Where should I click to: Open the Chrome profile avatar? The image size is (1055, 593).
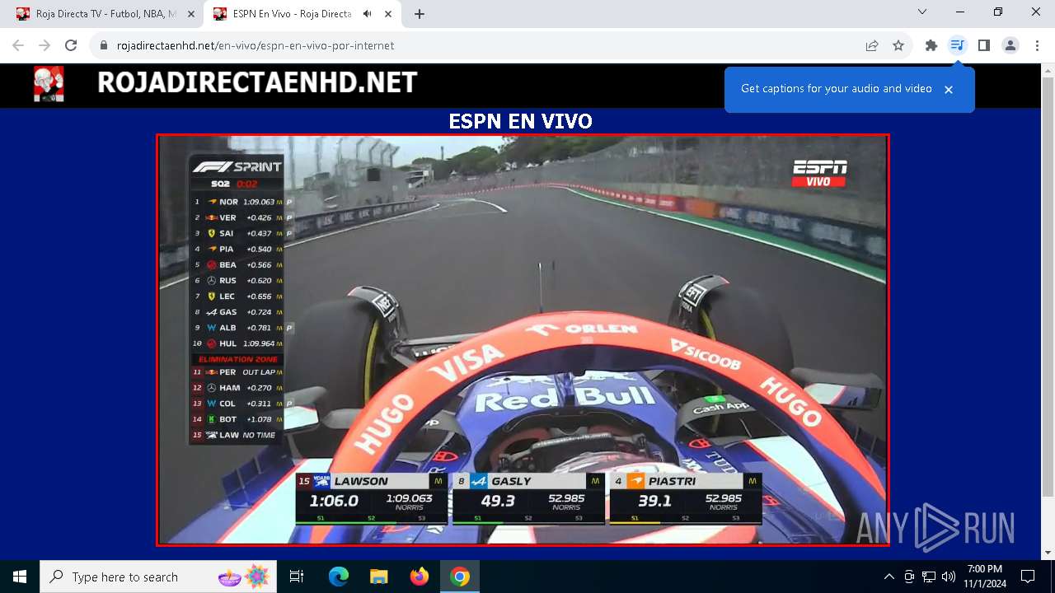(x=1010, y=46)
